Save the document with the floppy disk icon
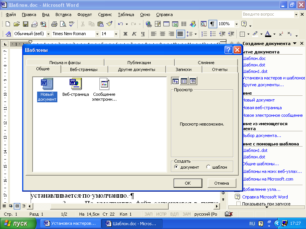Screen dimensions: 306x229 26,24
